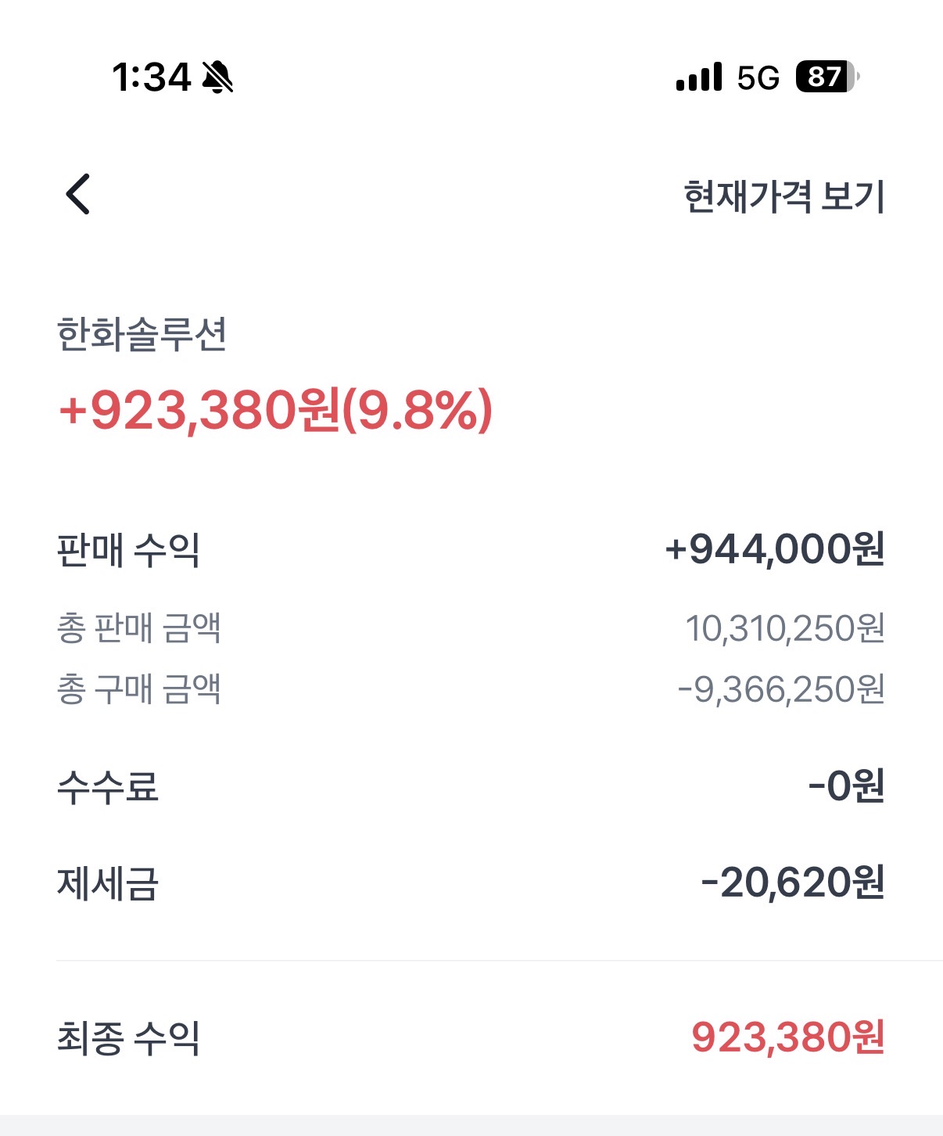Tap the 판매 수익 row label

128,549
